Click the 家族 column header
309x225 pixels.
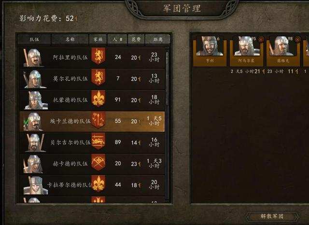98,40
